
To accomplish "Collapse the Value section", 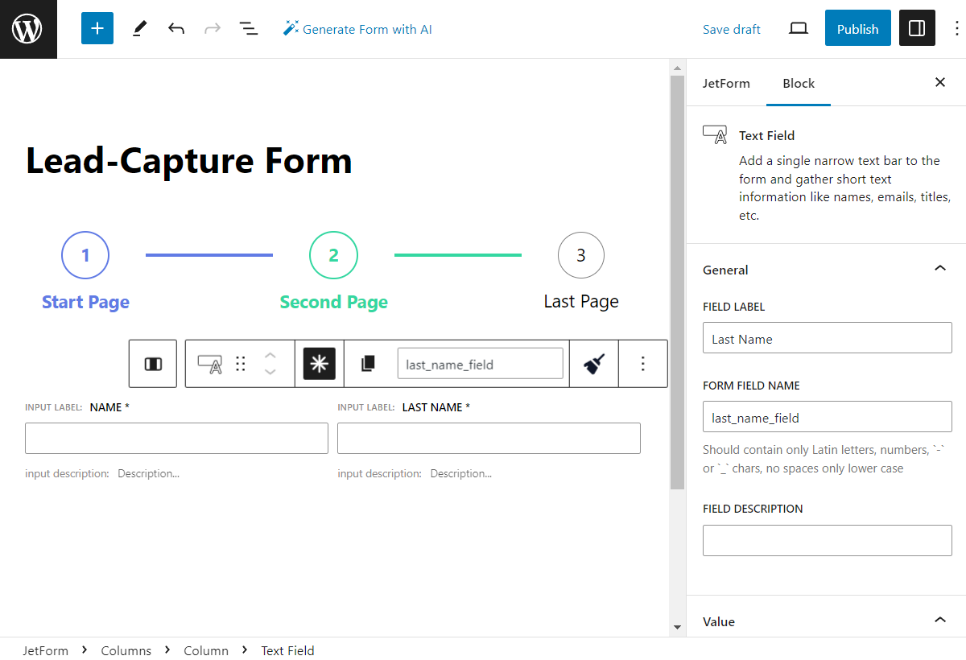I will (939, 621).
